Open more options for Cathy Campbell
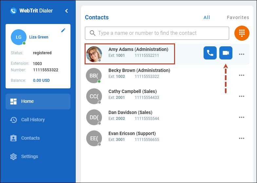 point(242,96)
